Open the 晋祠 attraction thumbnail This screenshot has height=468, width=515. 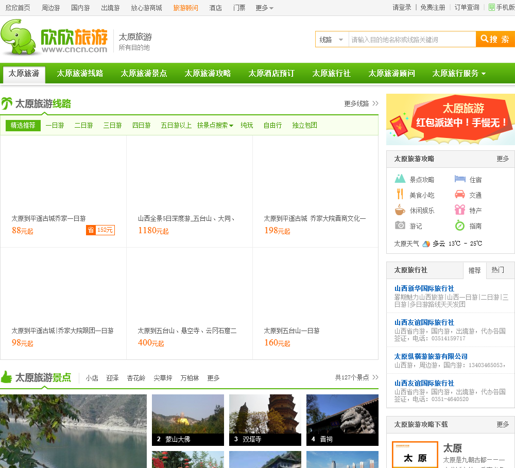(342, 420)
